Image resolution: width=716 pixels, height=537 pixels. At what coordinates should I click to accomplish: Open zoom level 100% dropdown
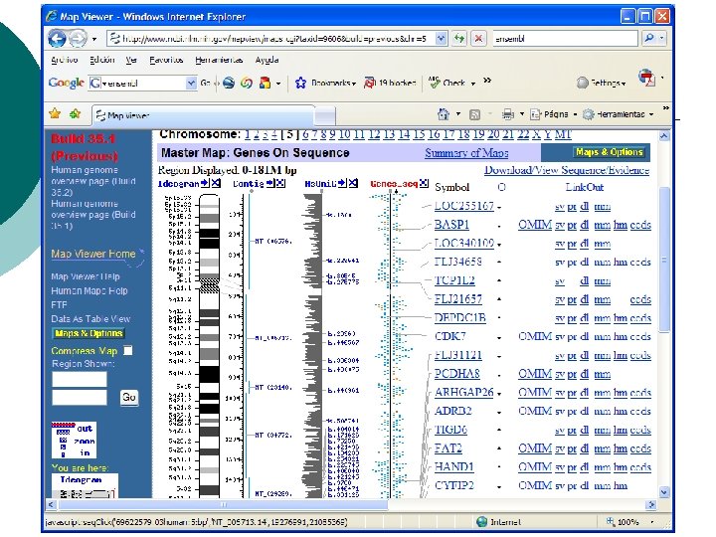point(652,521)
